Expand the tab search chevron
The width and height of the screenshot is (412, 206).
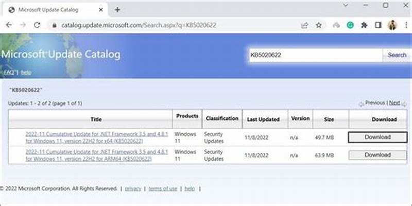(x=346, y=5)
